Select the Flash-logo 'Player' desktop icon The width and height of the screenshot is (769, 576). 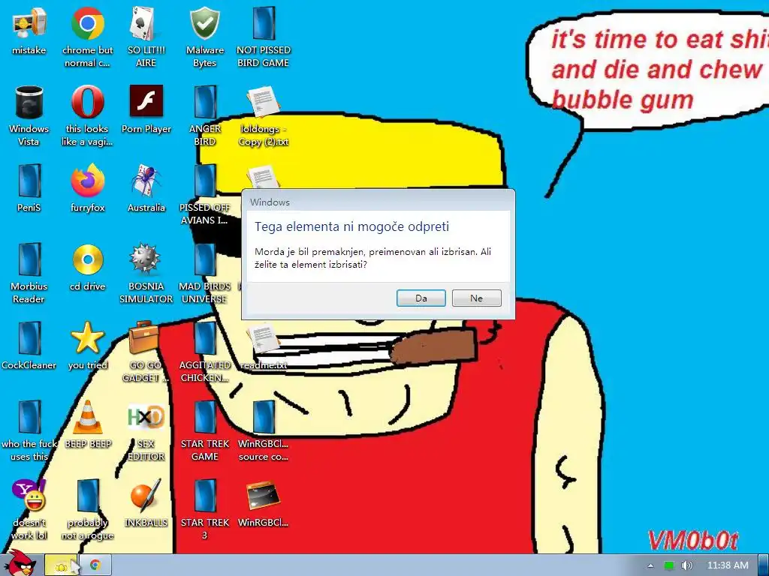146,109
